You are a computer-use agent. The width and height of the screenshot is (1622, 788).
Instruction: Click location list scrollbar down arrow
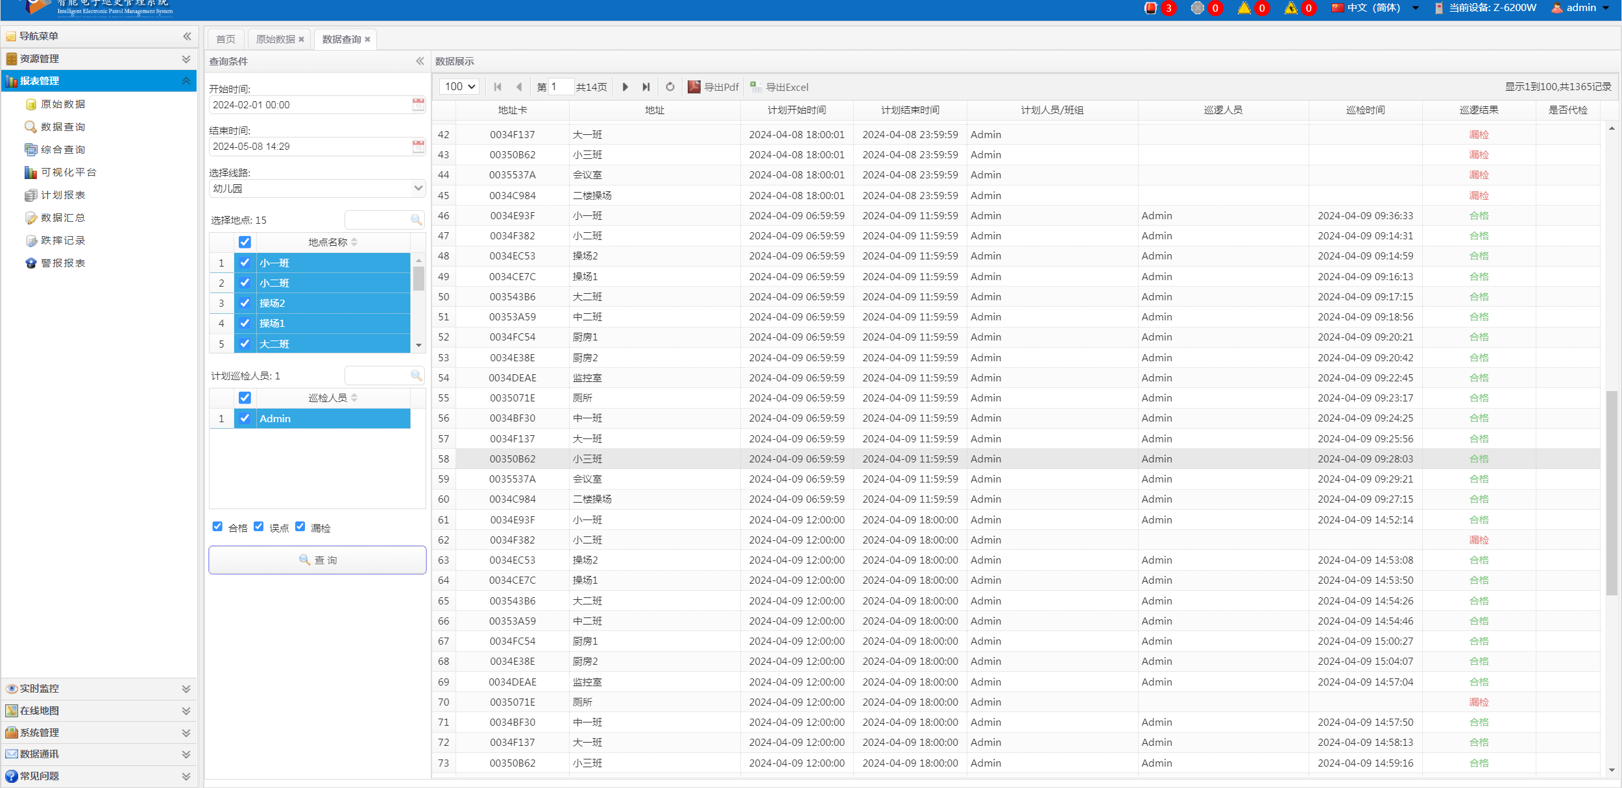click(x=418, y=345)
